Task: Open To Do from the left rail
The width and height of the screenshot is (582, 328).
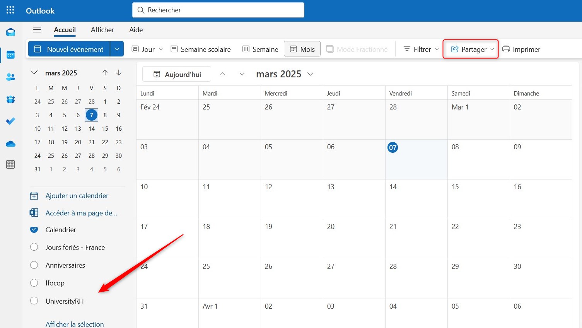Action: pos(10,121)
